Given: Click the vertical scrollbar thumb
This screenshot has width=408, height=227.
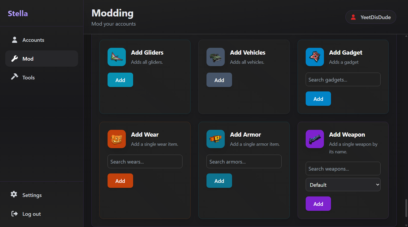Looking at the screenshot, I should [x=406, y=208].
